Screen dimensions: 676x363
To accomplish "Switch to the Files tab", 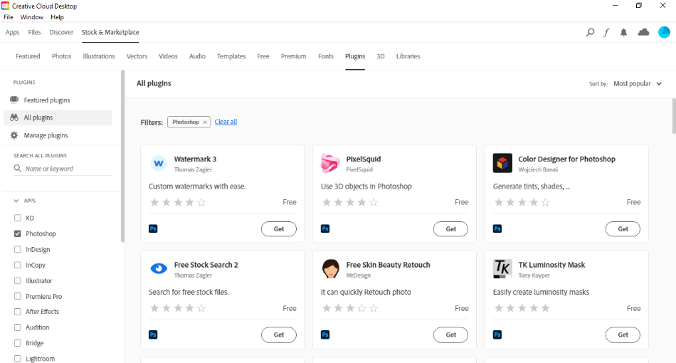I will 34,32.
